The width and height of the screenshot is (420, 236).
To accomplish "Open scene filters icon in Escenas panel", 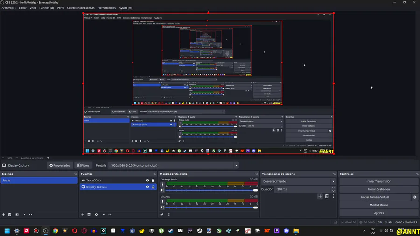I will click(17, 215).
